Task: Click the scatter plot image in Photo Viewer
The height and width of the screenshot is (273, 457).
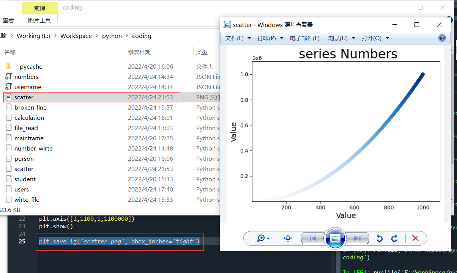Action: point(335,135)
